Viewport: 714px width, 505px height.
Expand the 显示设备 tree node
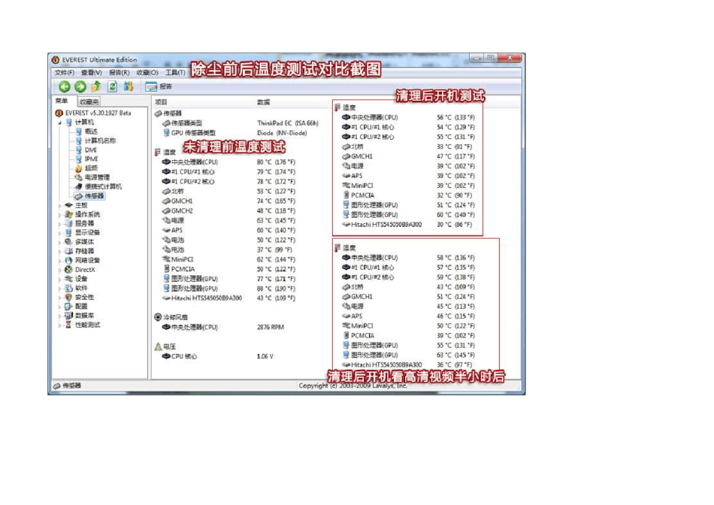(59, 233)
